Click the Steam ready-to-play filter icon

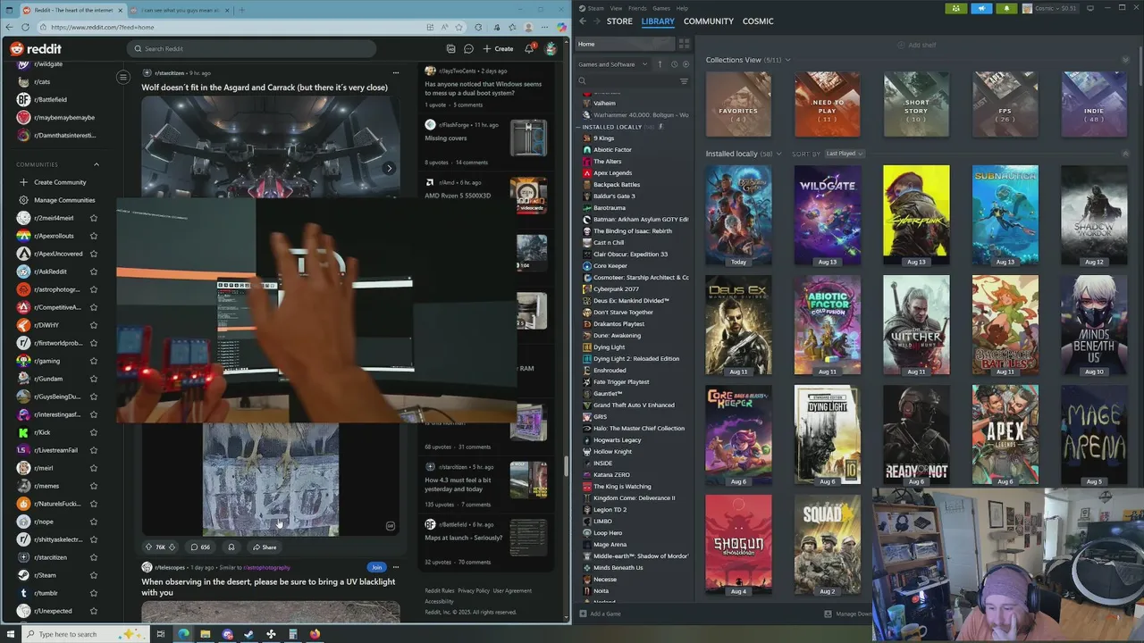point(686,64)
